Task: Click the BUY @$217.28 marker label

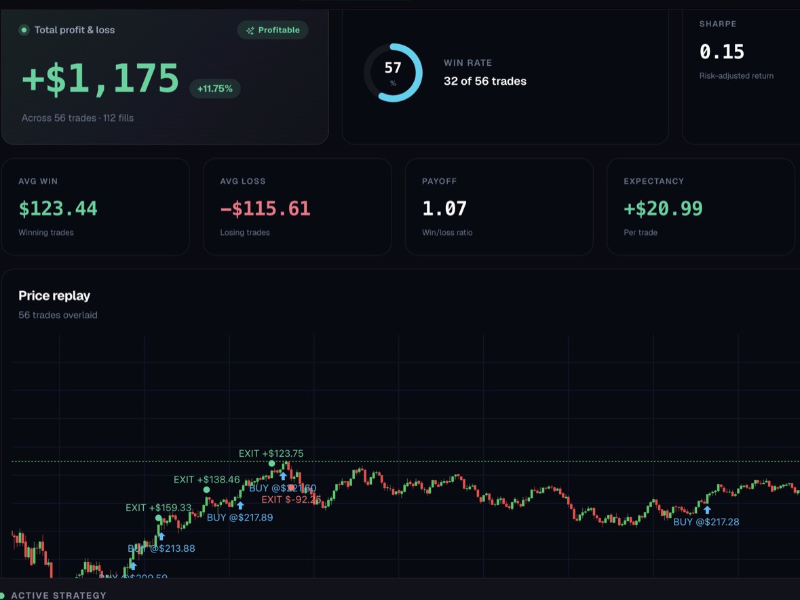Action: click(706, 522)
